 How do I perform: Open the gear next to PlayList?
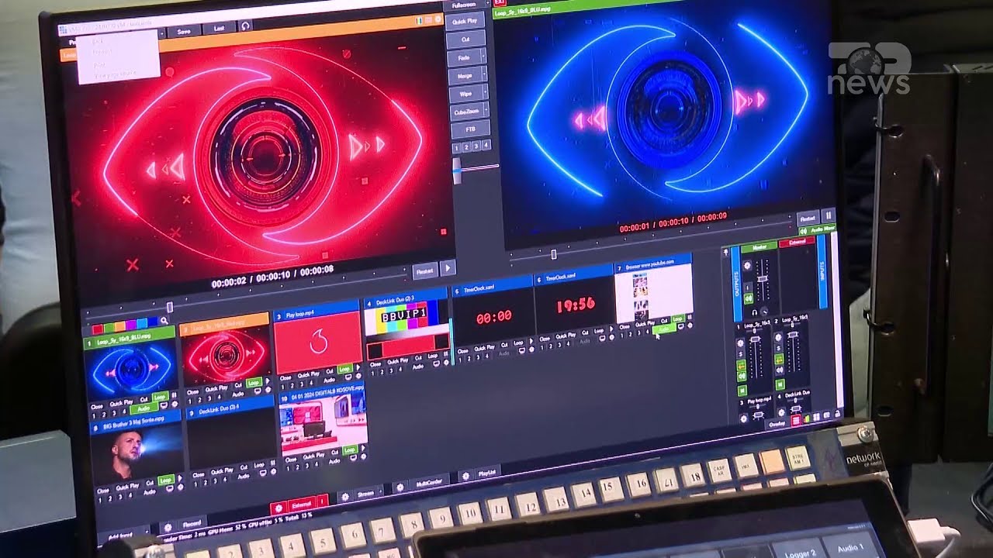[465, 476]
